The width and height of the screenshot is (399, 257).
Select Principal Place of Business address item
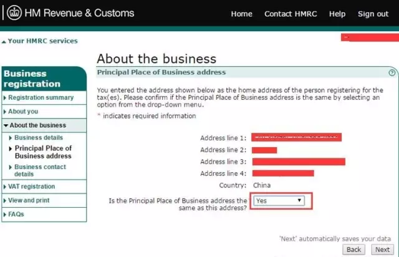[x=42, y=152]
